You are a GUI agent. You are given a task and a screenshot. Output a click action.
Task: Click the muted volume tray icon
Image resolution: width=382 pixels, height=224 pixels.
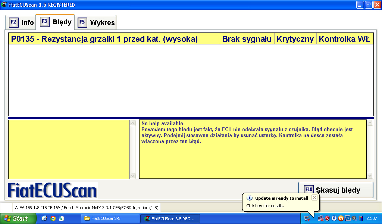307,218
